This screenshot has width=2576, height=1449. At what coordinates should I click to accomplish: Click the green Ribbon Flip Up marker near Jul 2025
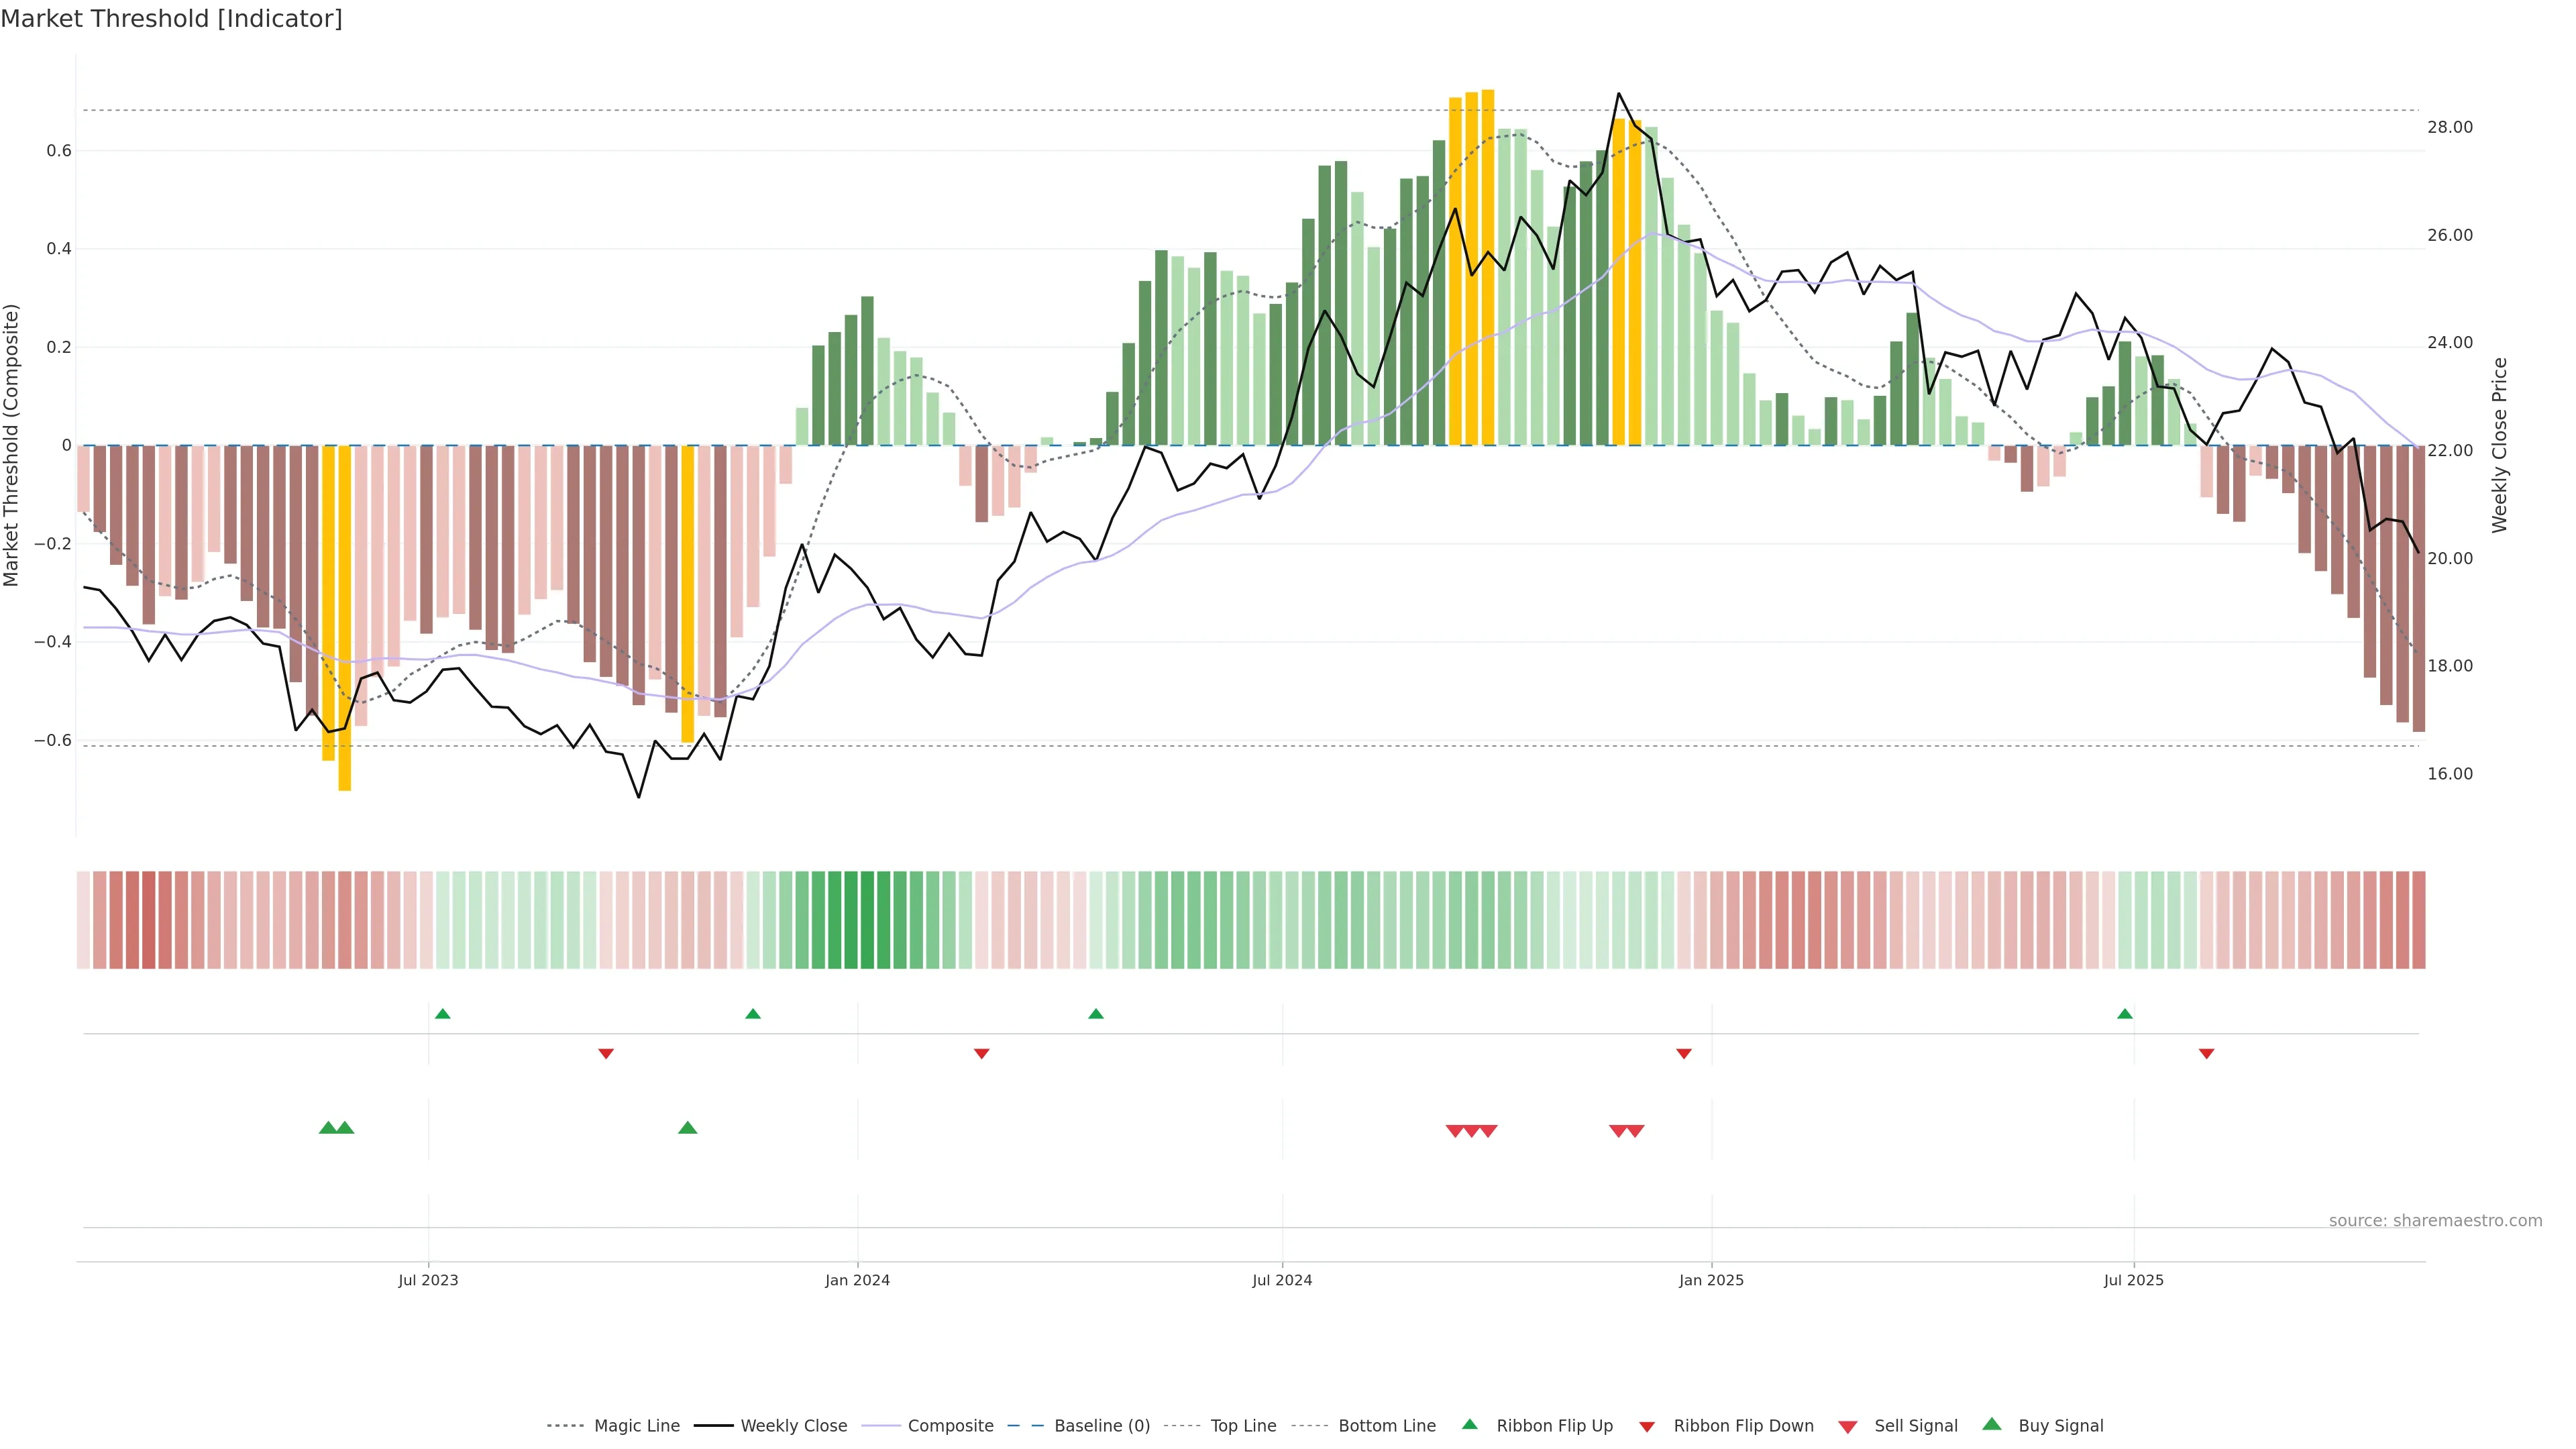click(2125, 1014)
